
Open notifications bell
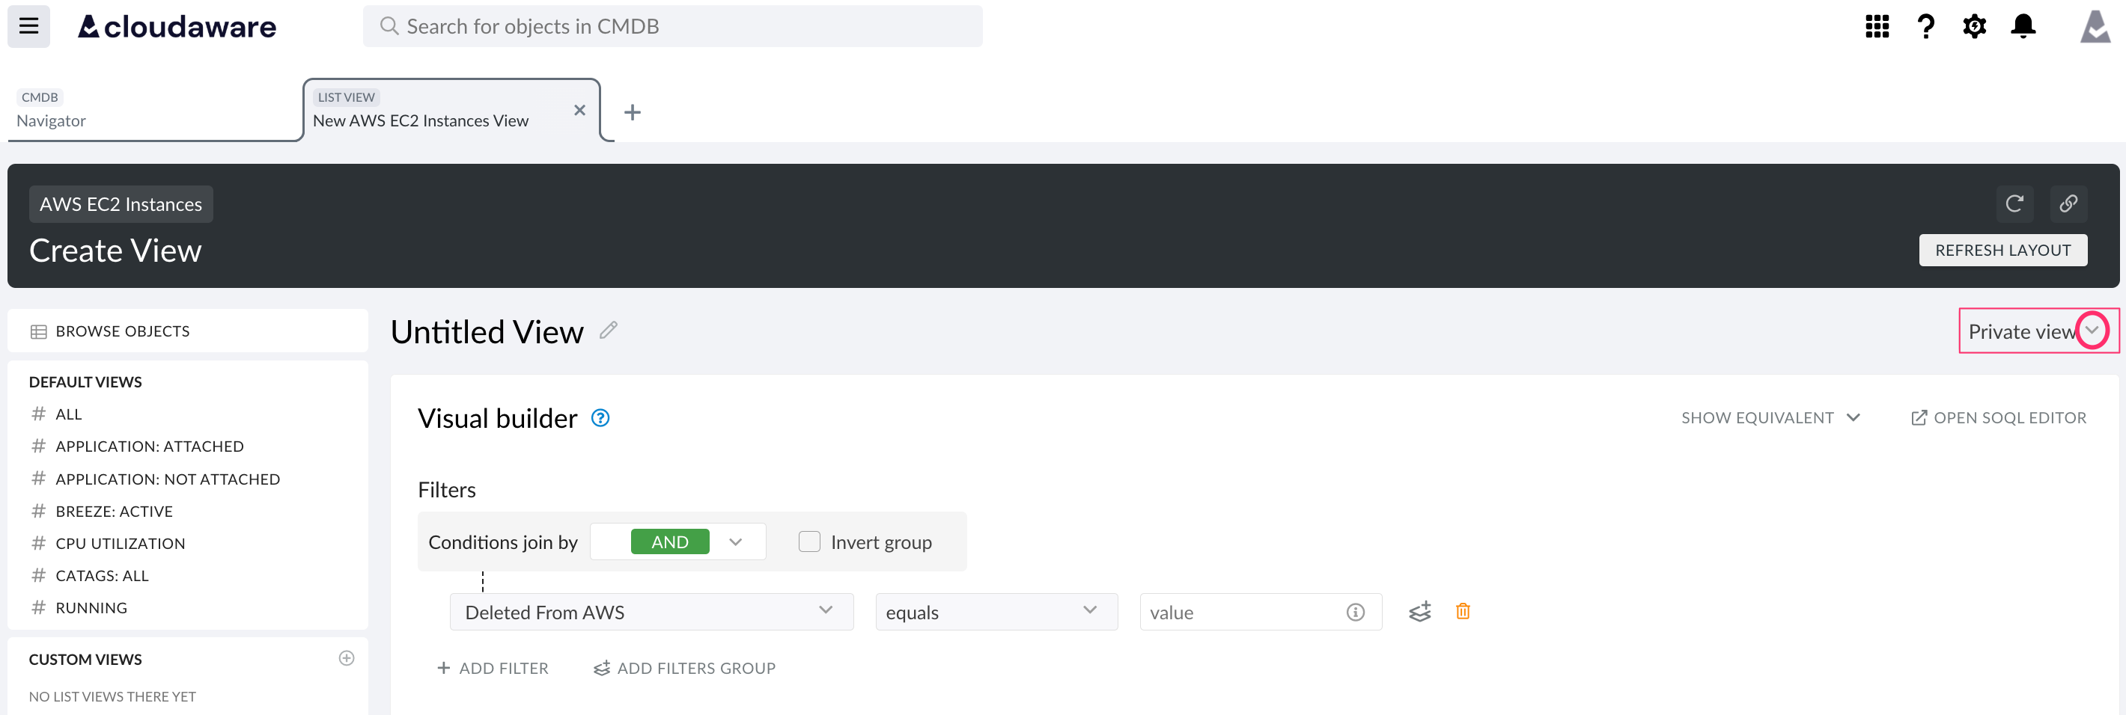(x=2023, y=26)
